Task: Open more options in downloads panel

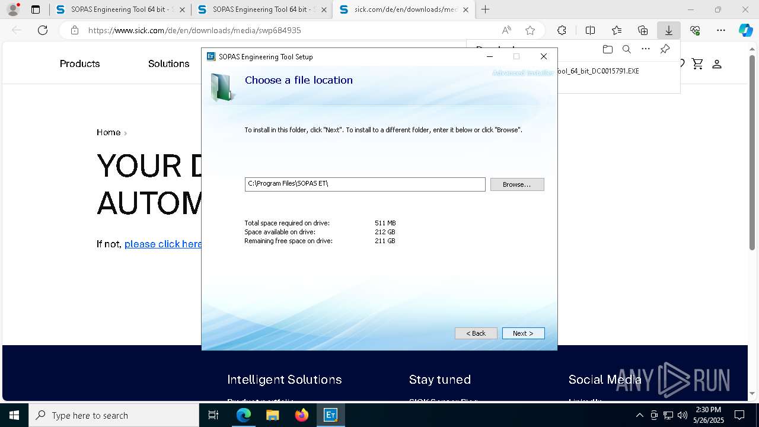Action: (646, 49)
